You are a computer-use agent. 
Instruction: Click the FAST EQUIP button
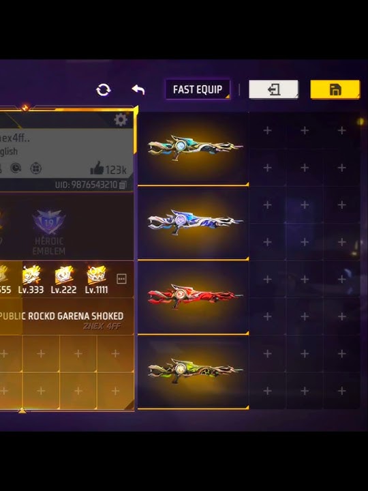pos(198,89)
